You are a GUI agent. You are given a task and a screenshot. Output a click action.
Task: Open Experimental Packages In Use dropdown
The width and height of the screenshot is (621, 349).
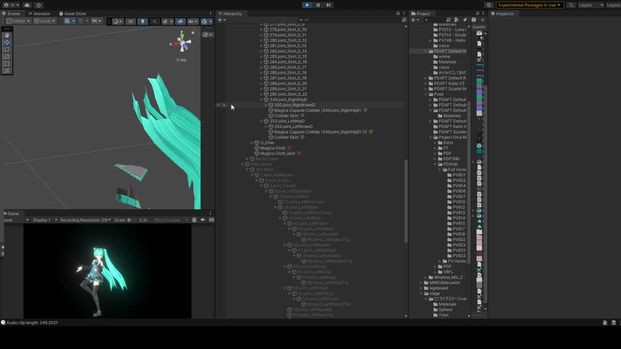529,5
